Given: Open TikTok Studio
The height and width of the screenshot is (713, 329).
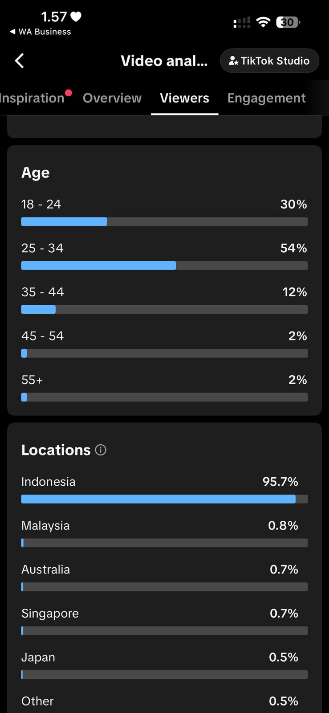Looking at the screenshot, I should coord(269,61).
